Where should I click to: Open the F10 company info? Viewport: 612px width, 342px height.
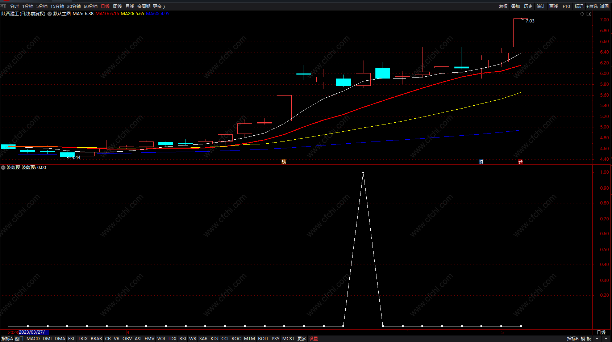click(566, 6)
